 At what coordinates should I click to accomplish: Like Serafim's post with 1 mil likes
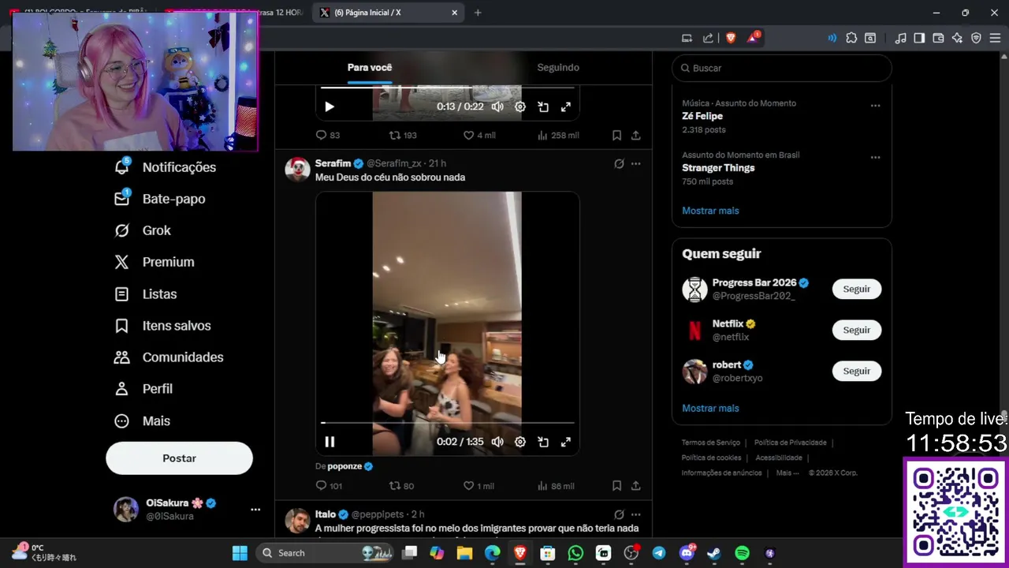click(478, 487)
